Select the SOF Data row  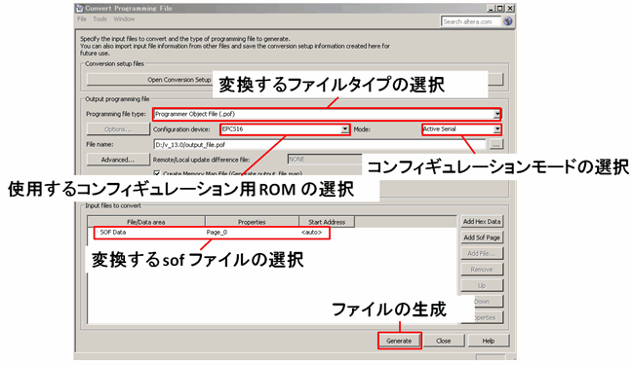click(212, 233)
